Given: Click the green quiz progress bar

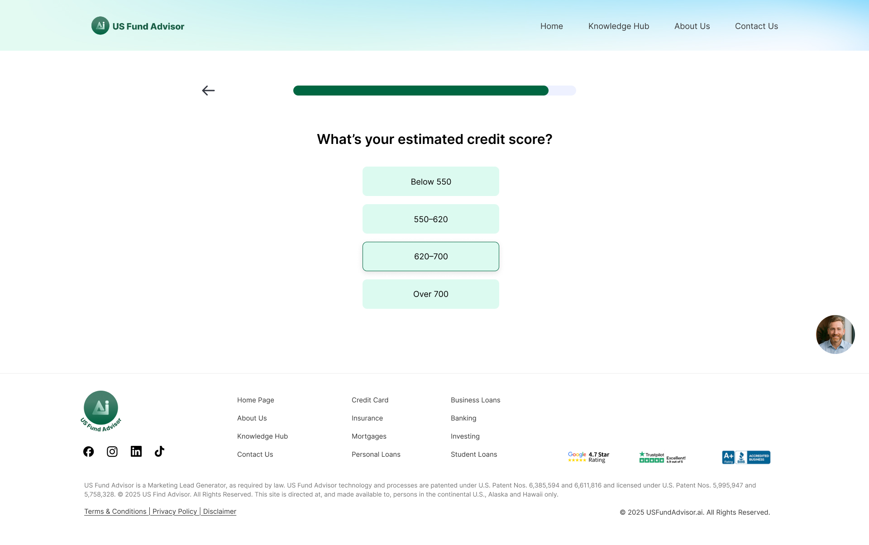Looking at the screenshot, I should (x=421, y=91).
